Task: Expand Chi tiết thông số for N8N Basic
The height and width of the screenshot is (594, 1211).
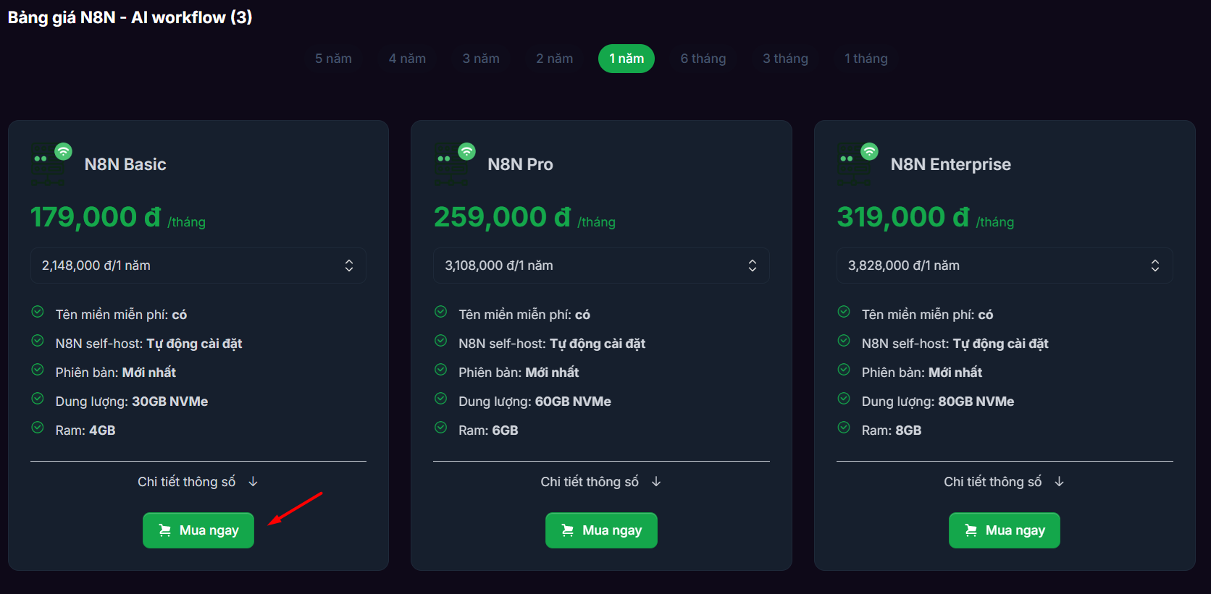Action: (198, 482)
